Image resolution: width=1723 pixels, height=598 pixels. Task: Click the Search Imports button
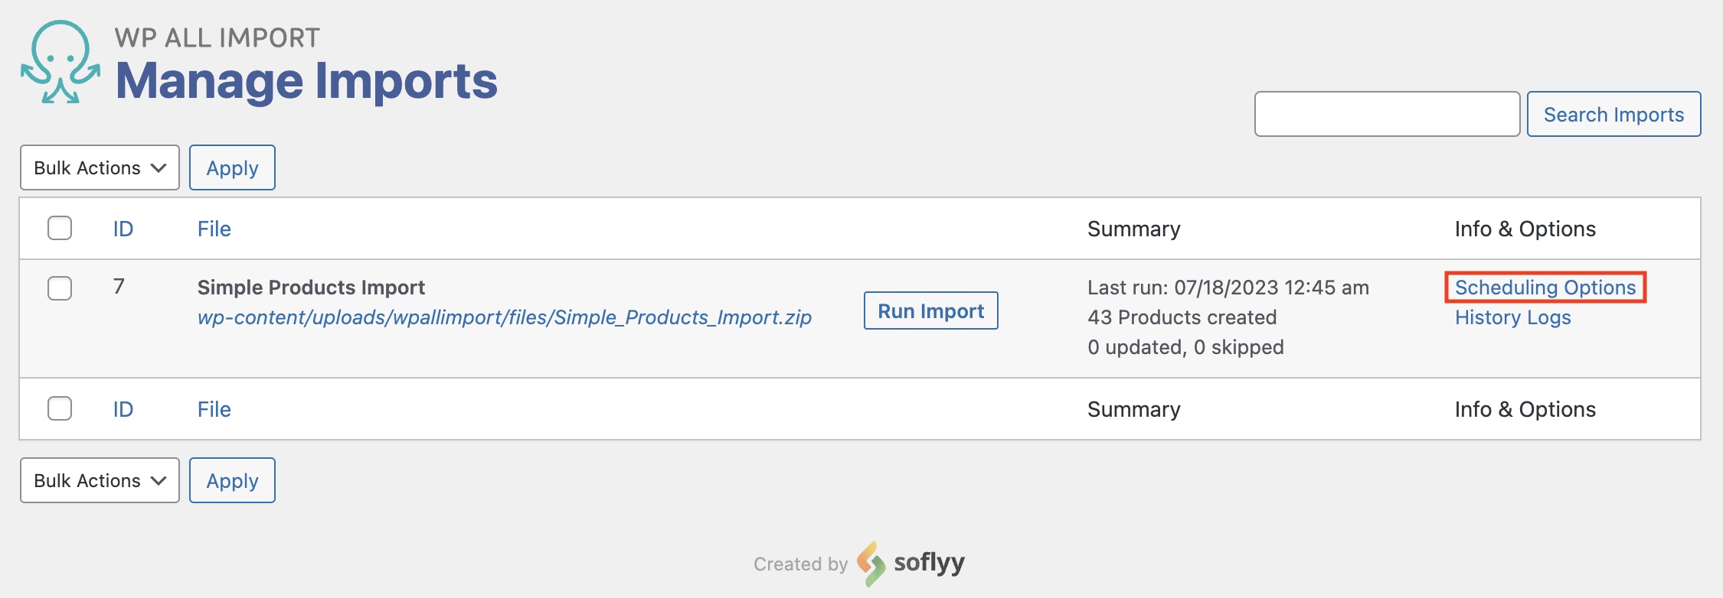1613,114
